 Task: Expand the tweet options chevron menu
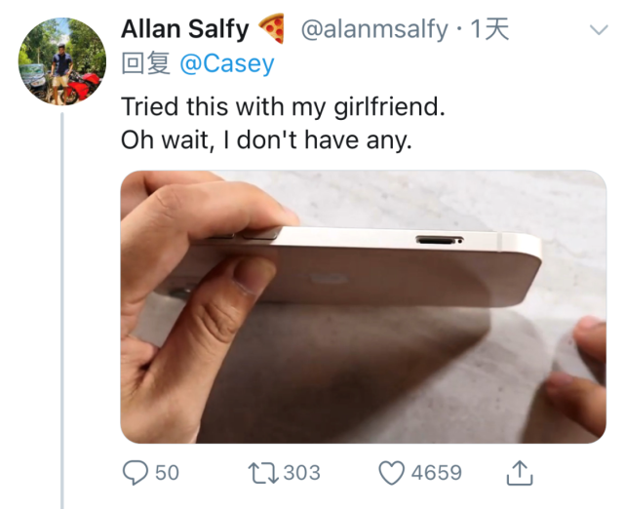[599, 30]
